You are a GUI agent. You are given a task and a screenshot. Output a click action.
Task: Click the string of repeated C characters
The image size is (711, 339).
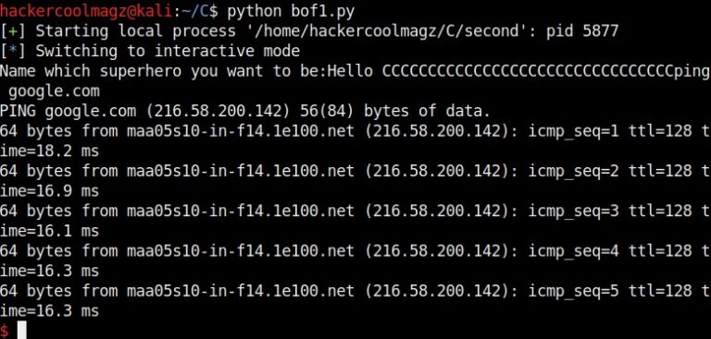pos(528,71)
